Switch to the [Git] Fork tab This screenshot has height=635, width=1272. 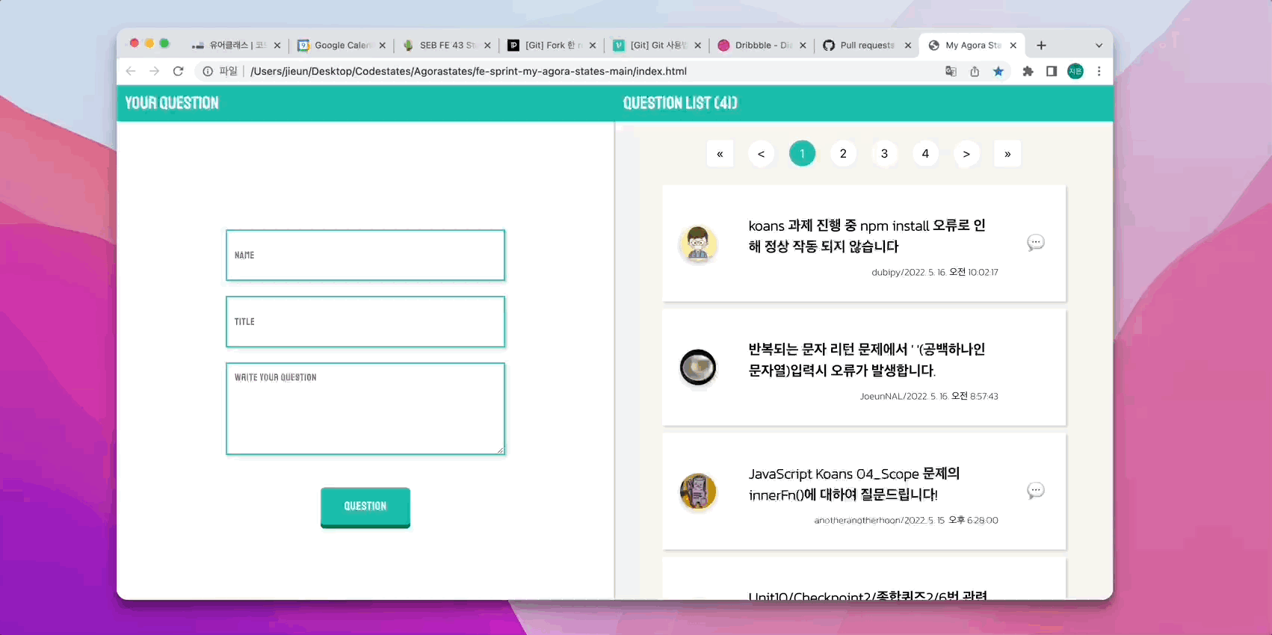(552, 46)
